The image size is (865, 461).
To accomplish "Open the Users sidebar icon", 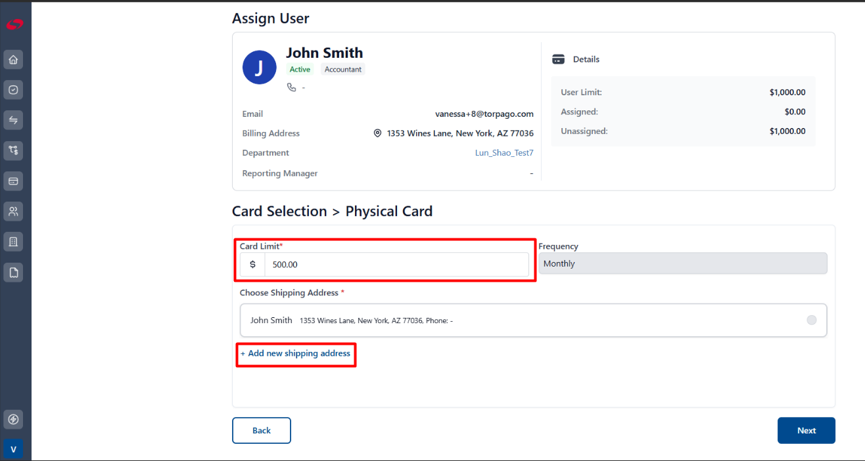I will click(x=13, y=211).
